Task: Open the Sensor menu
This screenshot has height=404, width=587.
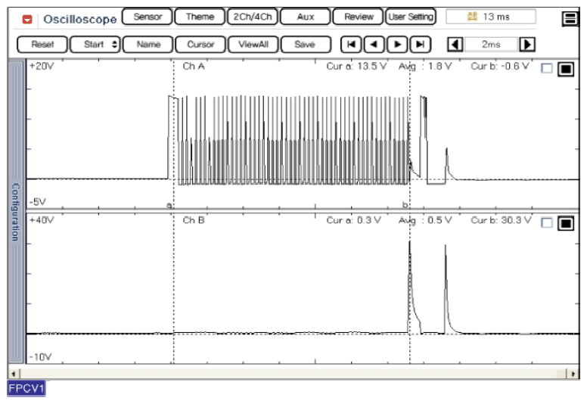Action: pos(148,17)
